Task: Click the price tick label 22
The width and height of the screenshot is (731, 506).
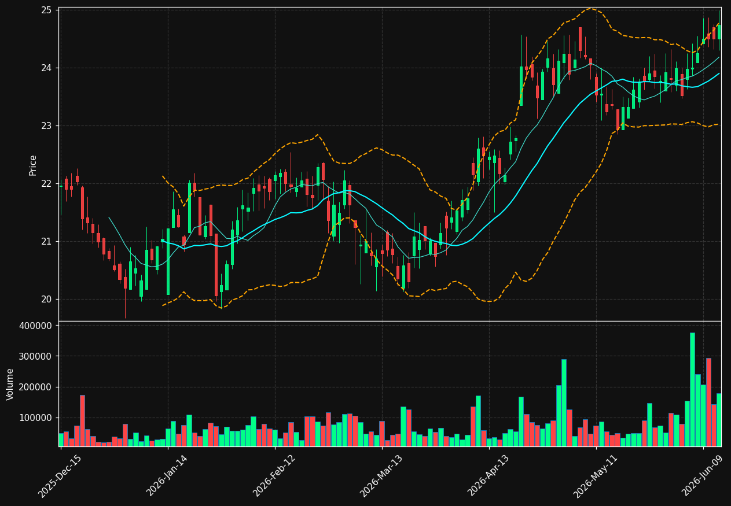Action: tap(46, 184)
